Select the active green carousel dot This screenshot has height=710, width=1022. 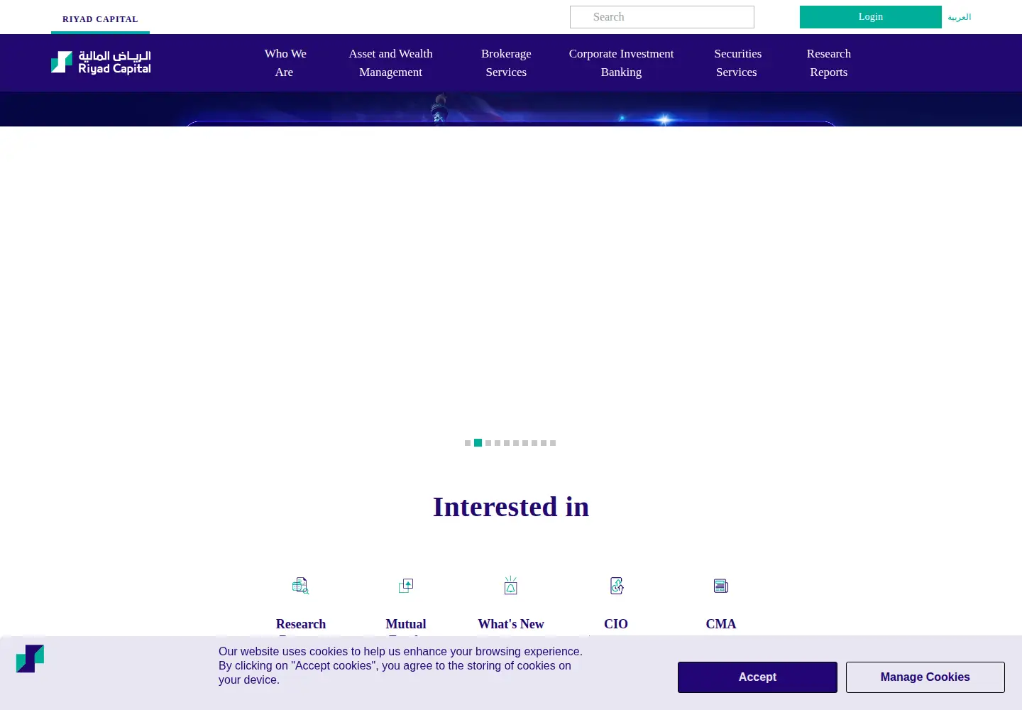(478, 443)
